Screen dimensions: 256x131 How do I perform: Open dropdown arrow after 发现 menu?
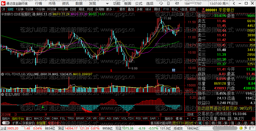(x=107, y=3)
